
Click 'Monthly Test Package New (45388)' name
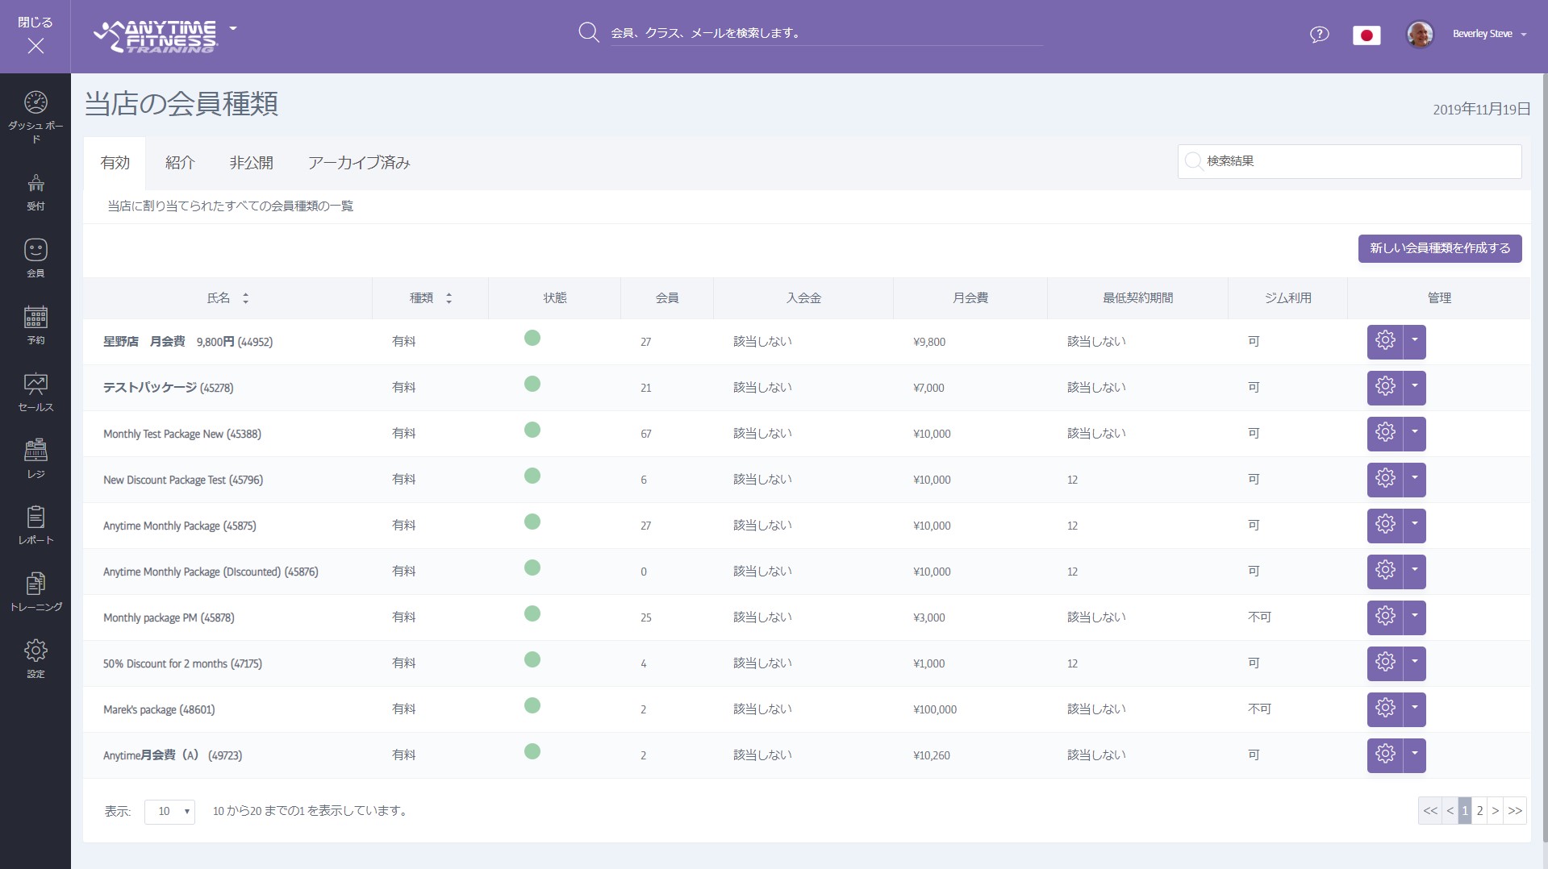[x=182, y=434]
